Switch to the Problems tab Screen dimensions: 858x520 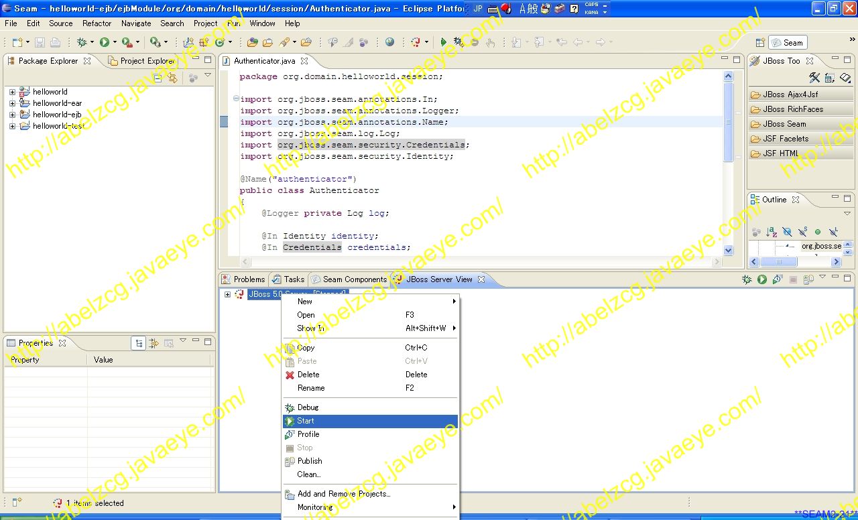[x=243, y=279]
